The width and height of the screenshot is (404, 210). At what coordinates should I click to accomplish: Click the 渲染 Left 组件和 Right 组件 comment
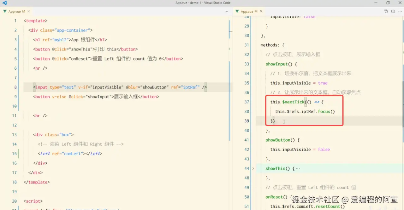(x=80, y=144)
